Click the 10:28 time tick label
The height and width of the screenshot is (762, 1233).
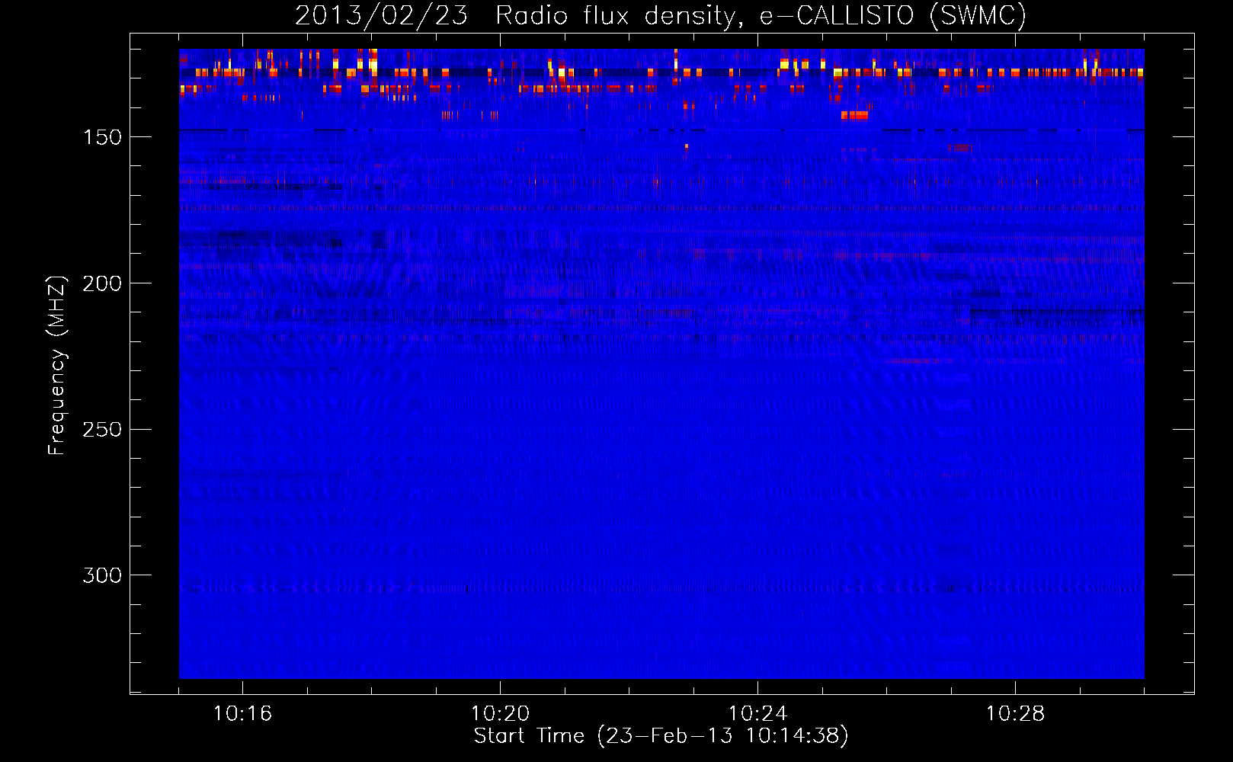point(1015,714)
